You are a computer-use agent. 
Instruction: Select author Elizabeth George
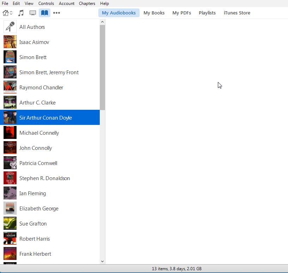point(50,208)
